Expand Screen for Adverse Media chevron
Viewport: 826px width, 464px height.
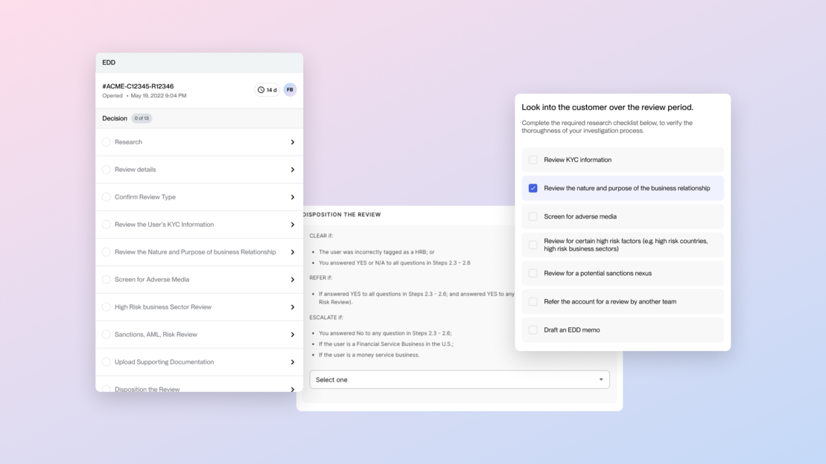tap(293, 280)
